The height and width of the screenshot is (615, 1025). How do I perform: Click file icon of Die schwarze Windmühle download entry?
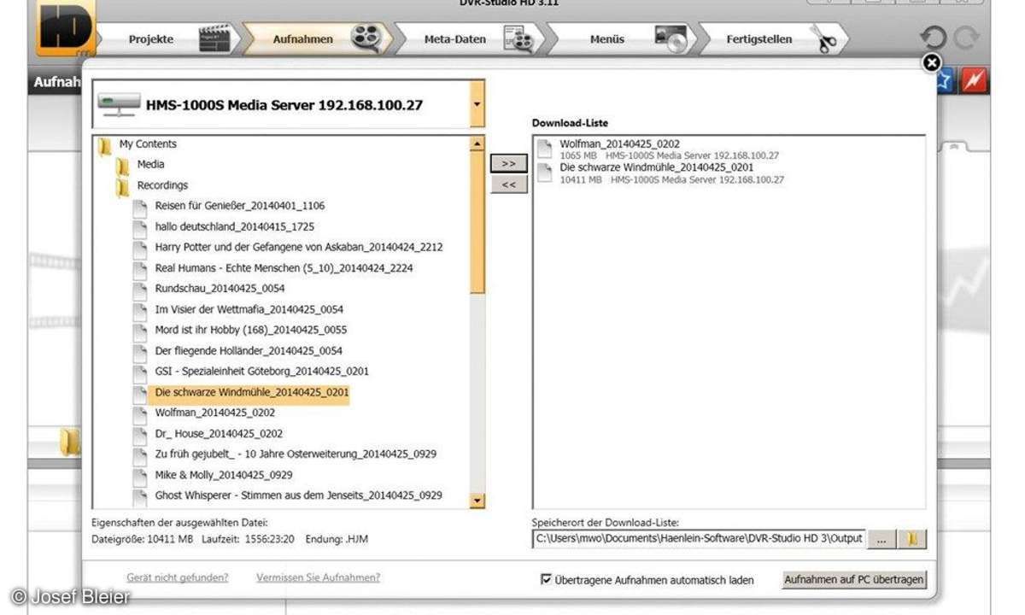[x=545, y=173]
